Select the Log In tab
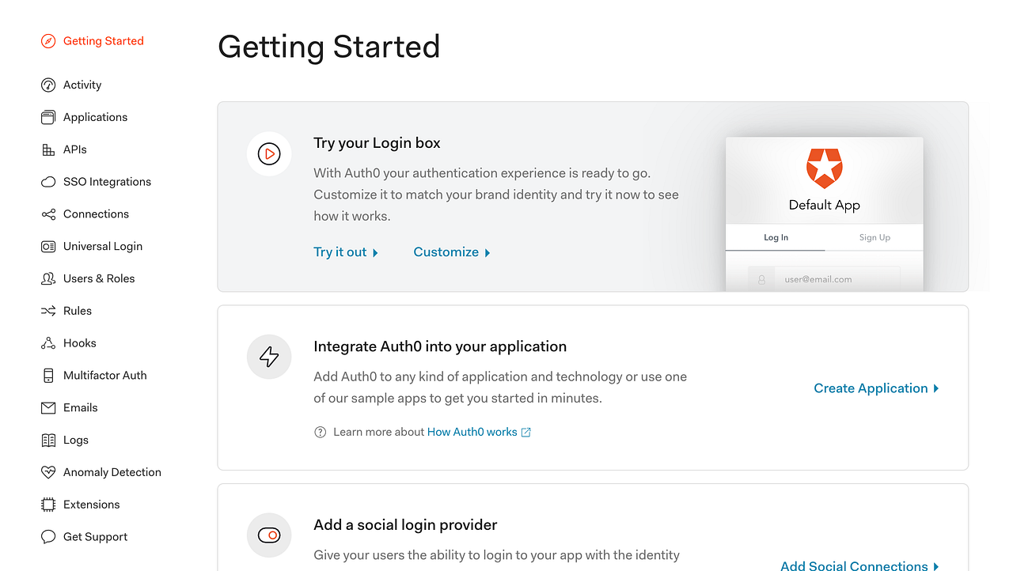 click(776, 237)
